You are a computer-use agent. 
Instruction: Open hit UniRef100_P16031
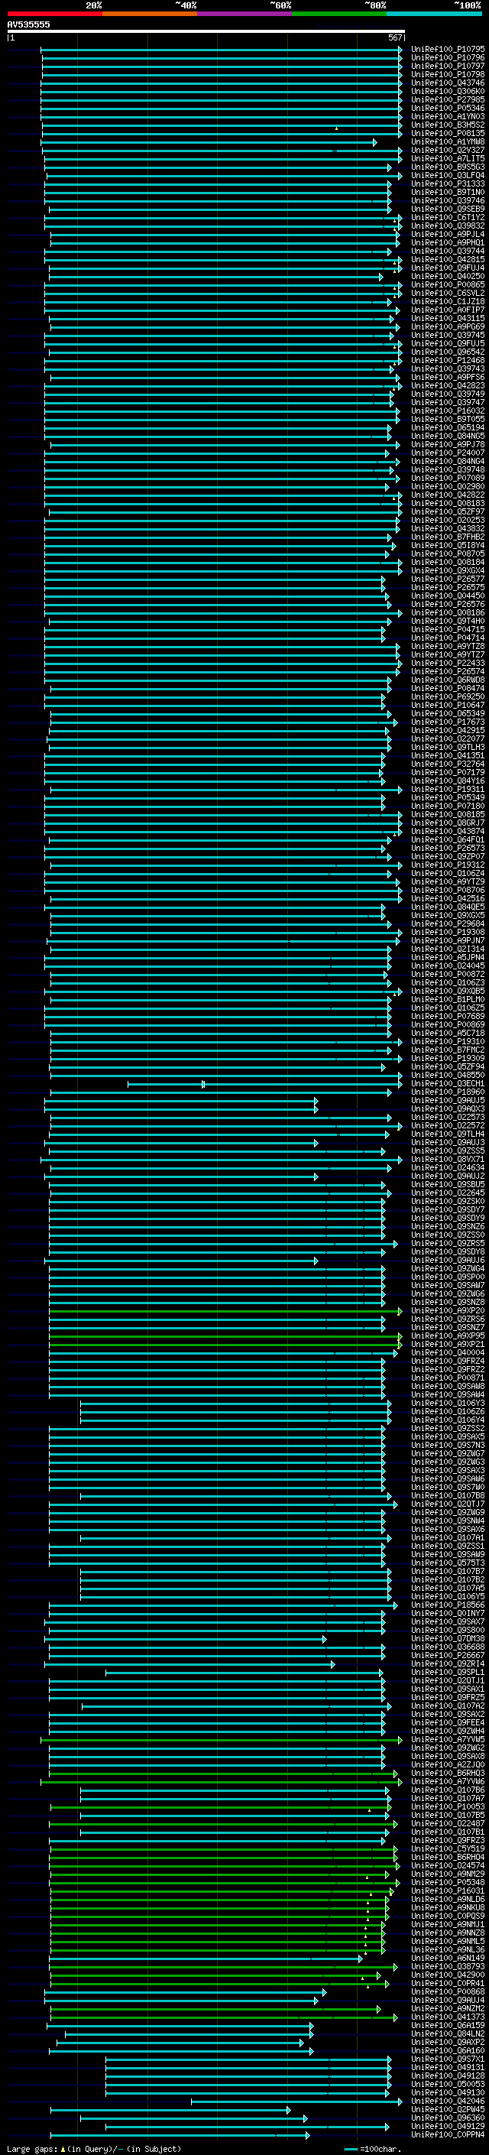(447, 1890)
